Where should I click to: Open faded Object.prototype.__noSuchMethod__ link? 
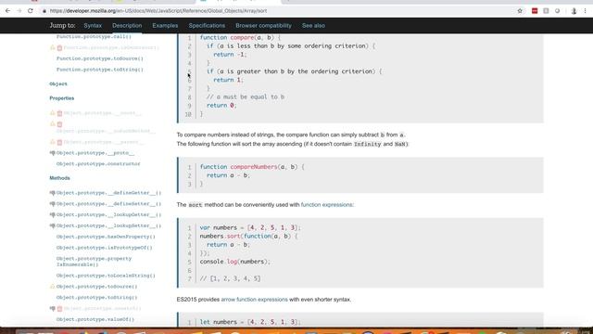click(106, 132)
